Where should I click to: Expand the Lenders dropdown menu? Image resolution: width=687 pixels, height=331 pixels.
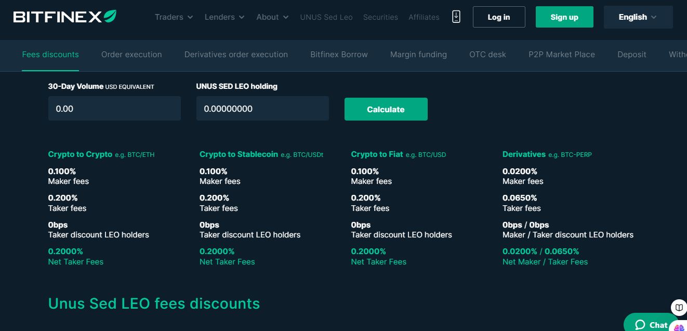(224, 17)
